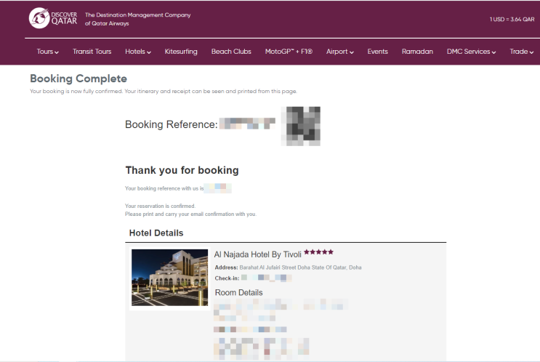540x362 pixels.
Task: Click the 'Thank you for booking' heading
Action: point(182,170)
